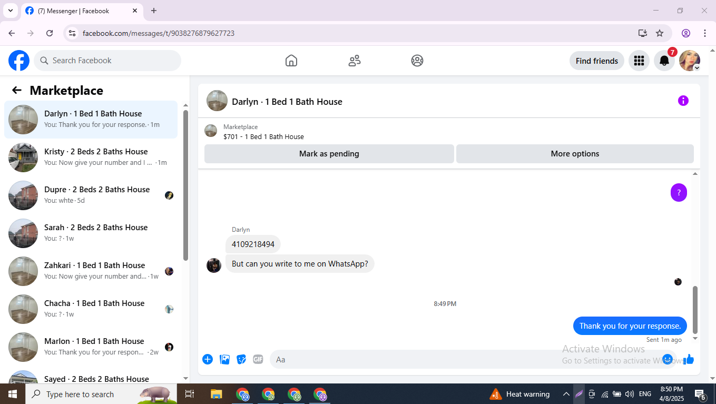
Task: Send a thumbs-up like
Action: point(689,359)
